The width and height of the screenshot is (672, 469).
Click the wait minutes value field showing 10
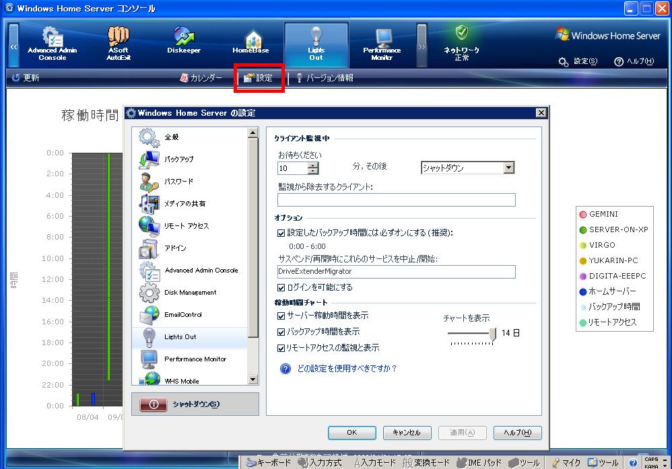pos(293,168)
